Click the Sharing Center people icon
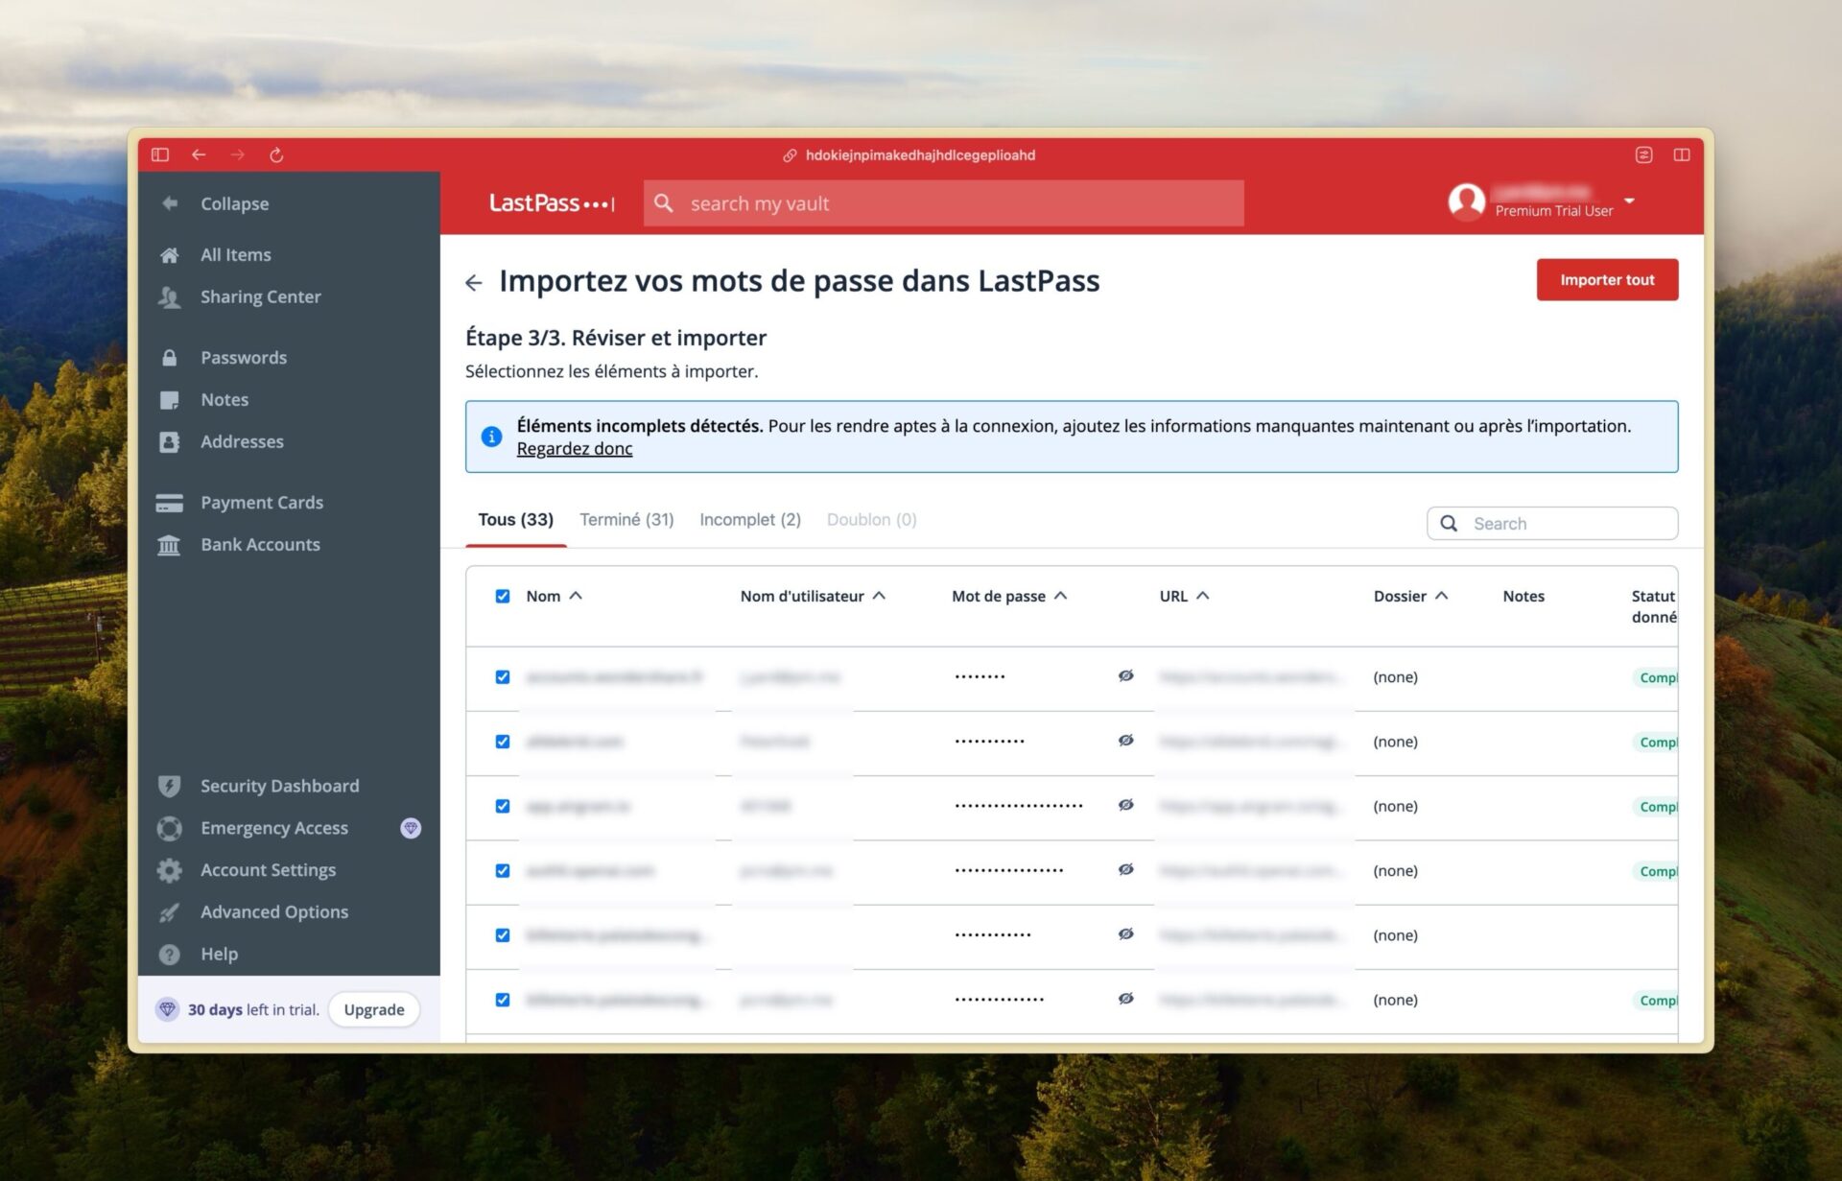1842x1181 pixels. (x=170, y=296)
